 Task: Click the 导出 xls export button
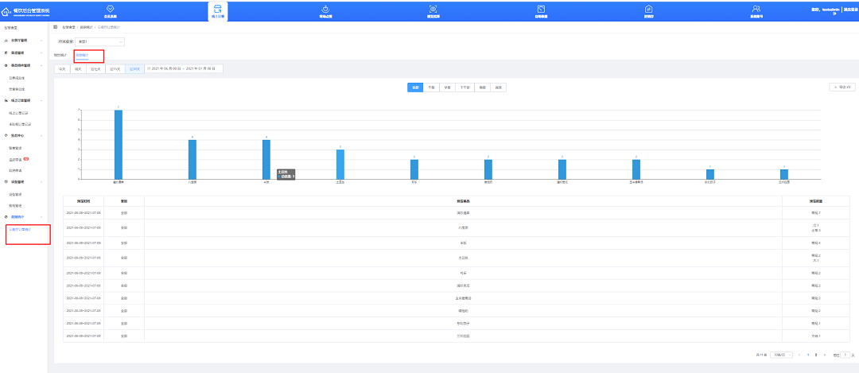841,87
